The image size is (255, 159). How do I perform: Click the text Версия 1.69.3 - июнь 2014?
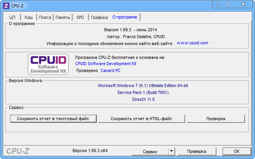tap(130, 30)
